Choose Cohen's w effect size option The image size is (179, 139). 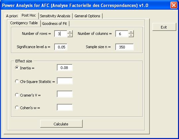tap(17, 107)
